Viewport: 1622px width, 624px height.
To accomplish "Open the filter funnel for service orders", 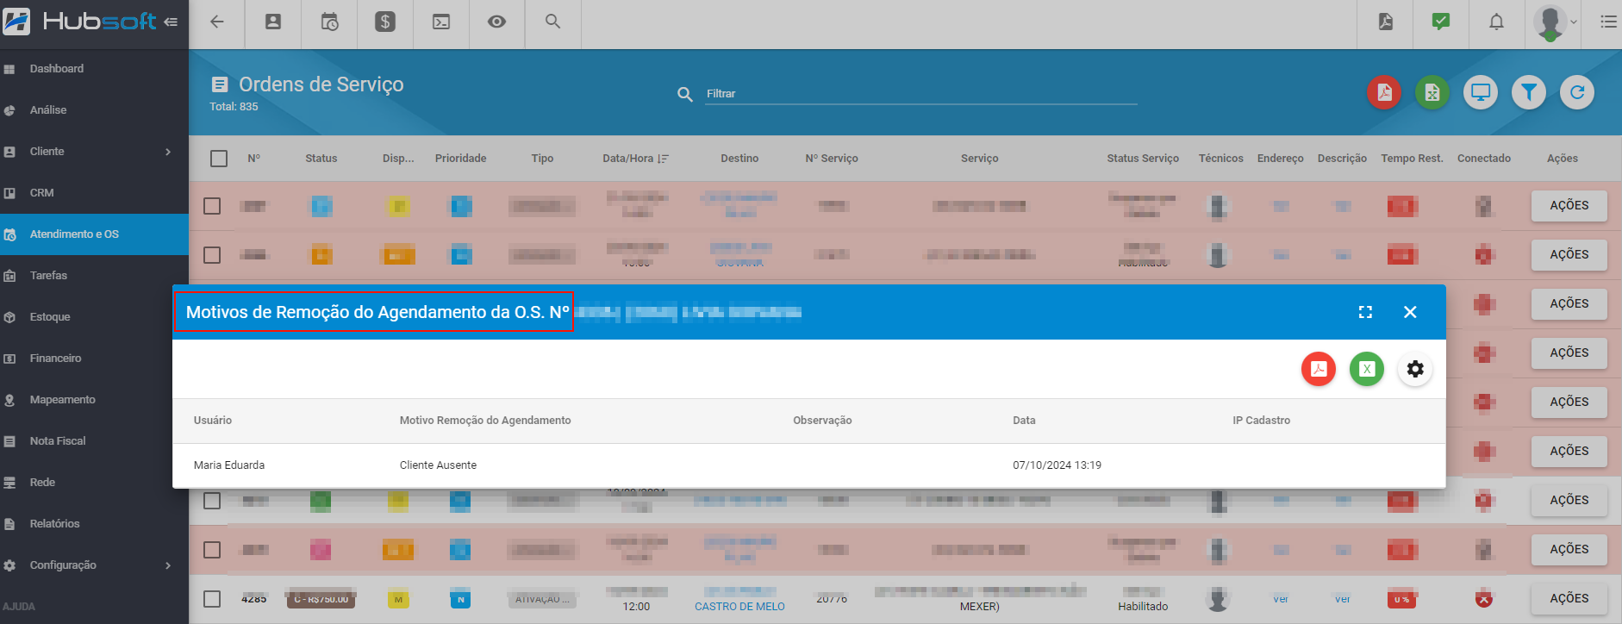I will 1528,92.
